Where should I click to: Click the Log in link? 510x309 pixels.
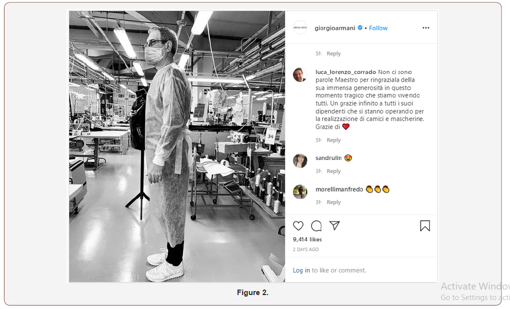pos(301,270)
